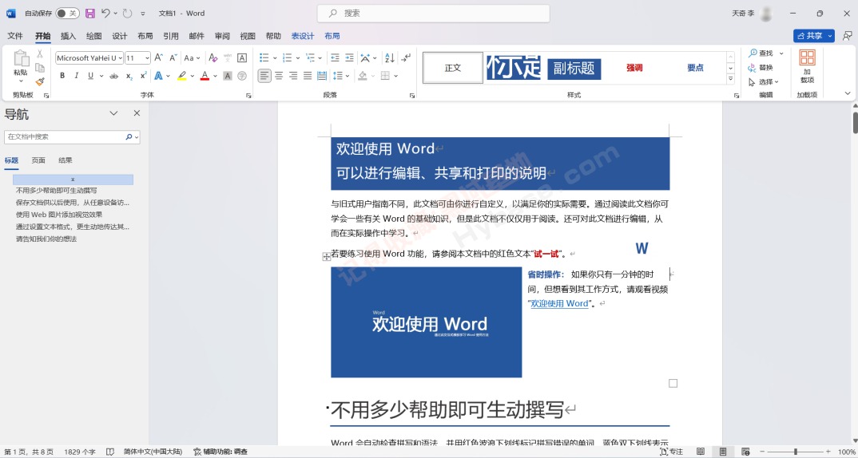Open the borders dropdown arrow
The width and height of the screenshot is (858, 458).
pyautogui.click(x=395, y=76)
